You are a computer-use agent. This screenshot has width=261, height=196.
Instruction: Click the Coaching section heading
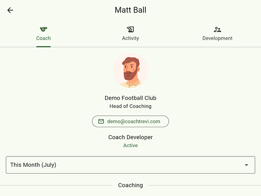point(130,185)
